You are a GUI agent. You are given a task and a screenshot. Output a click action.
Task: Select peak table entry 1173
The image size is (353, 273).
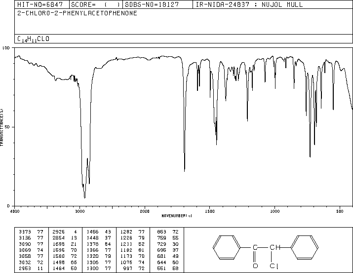coord(133,256)
